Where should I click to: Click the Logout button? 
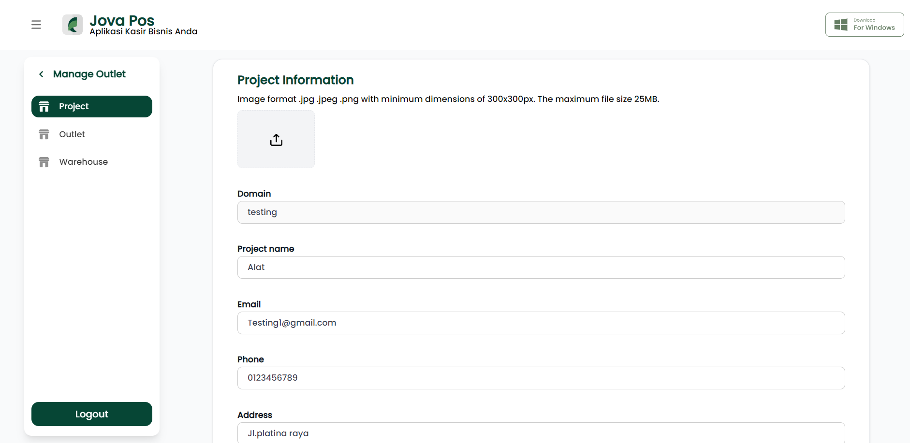[x=92, y=414]
